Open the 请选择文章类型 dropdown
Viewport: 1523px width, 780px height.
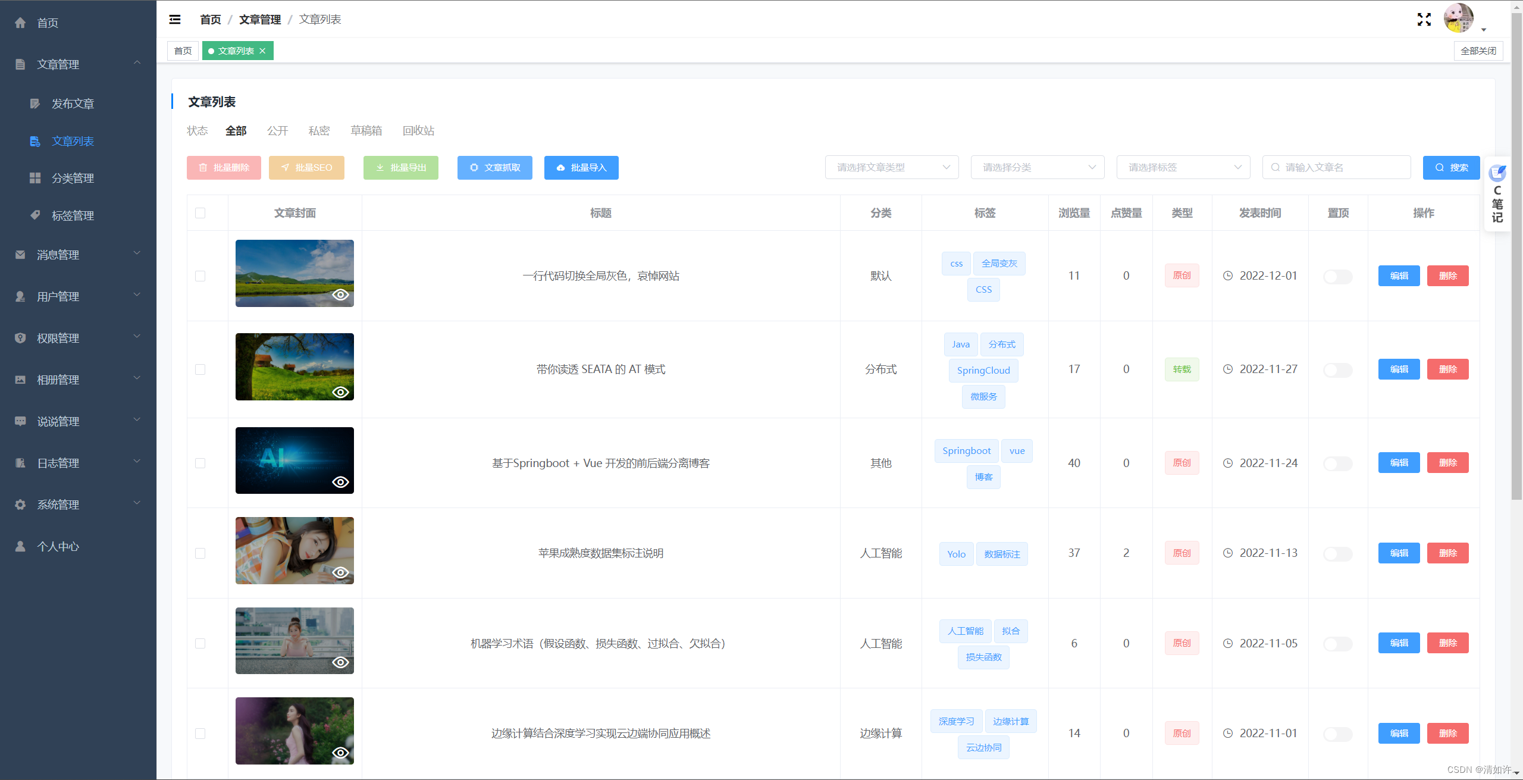[x=891, y=168]
